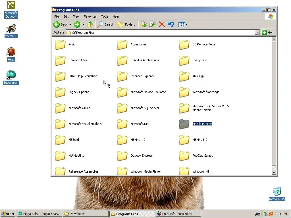
Task: Click the Reference Assemblies folder label
Action: coord(84,172)
